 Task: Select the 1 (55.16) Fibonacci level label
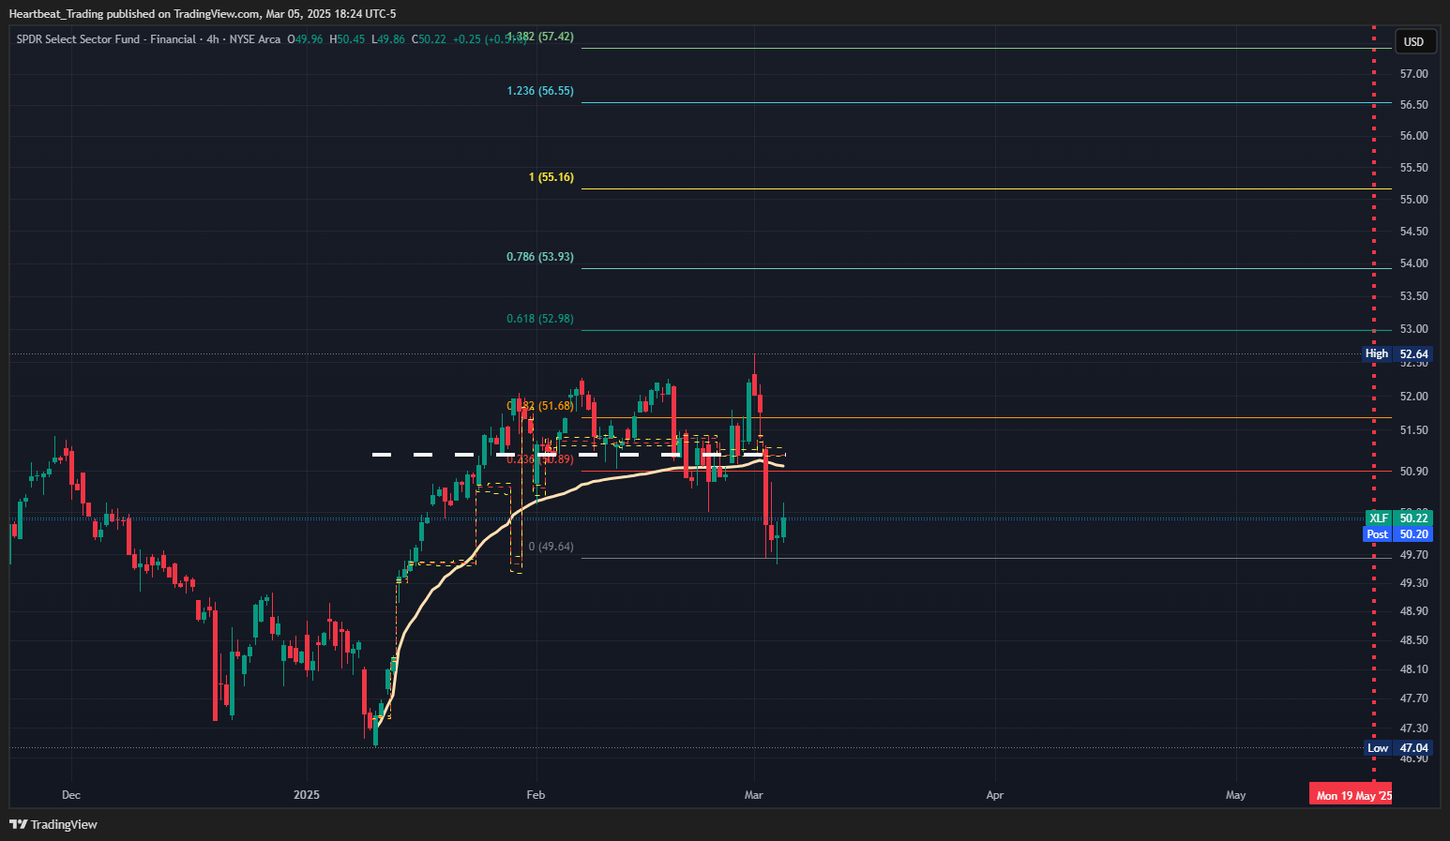551,177
